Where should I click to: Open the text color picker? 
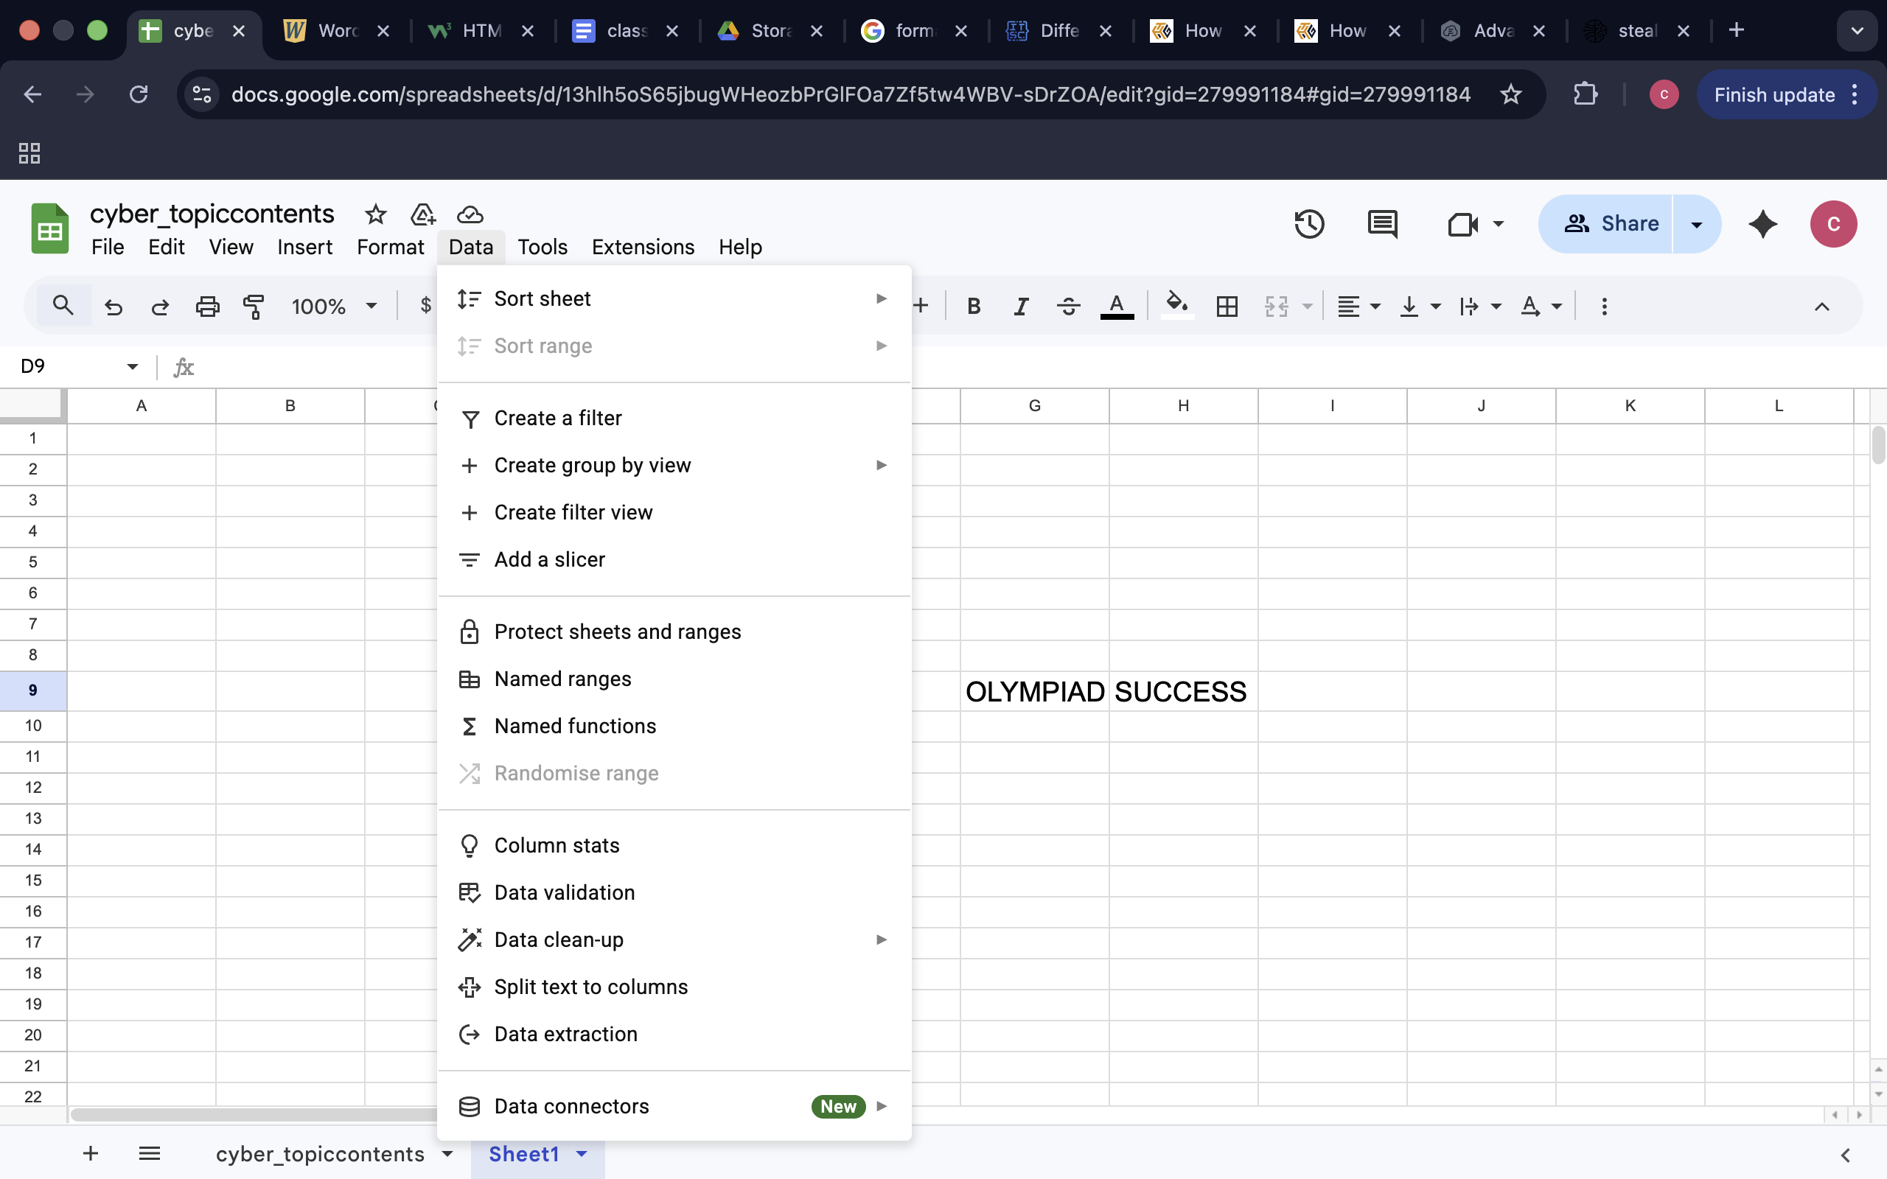tap(1117, 306)
